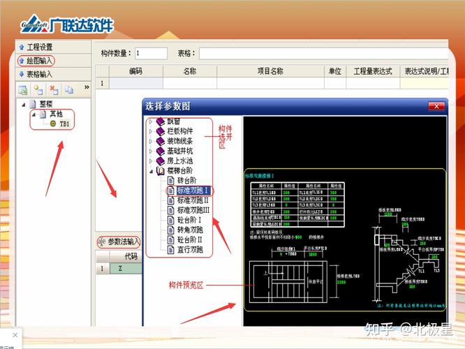The image size is (465, 349).
Task: Click the delete icon with red X
Action: [54, 89]
